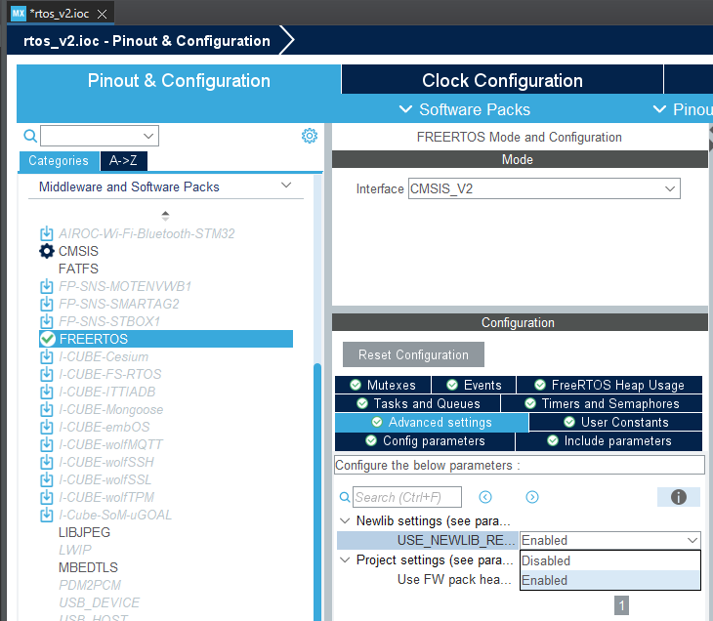Select FREERTOS in the middleware list
713x621 pixels.
(166, 339)
